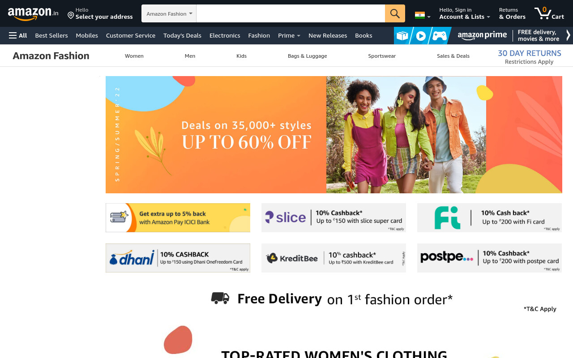Click the Prime video play icon
The height and width of the screenshot is (358, 573).
(x=421, y=36)
